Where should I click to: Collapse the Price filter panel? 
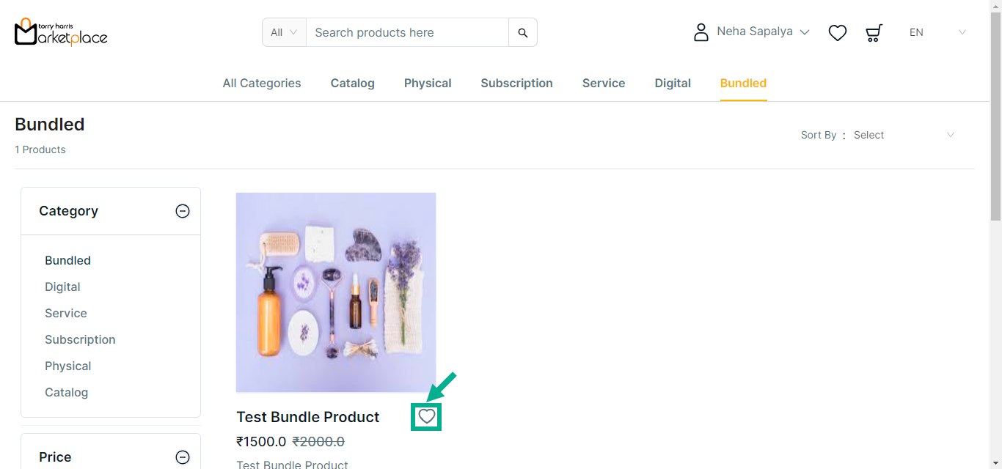[x=183, y=457]
